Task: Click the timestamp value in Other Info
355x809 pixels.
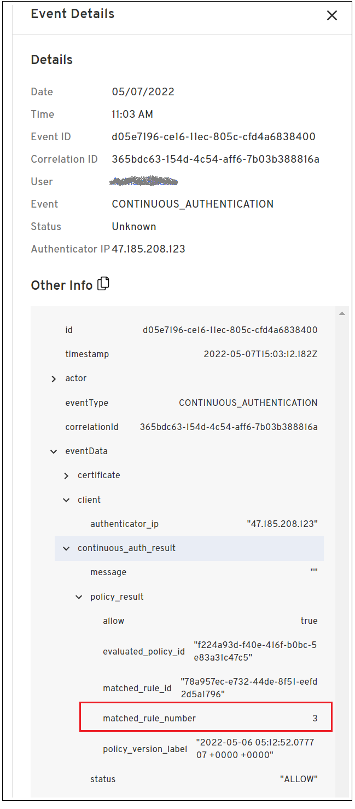Action: [260, 354]
